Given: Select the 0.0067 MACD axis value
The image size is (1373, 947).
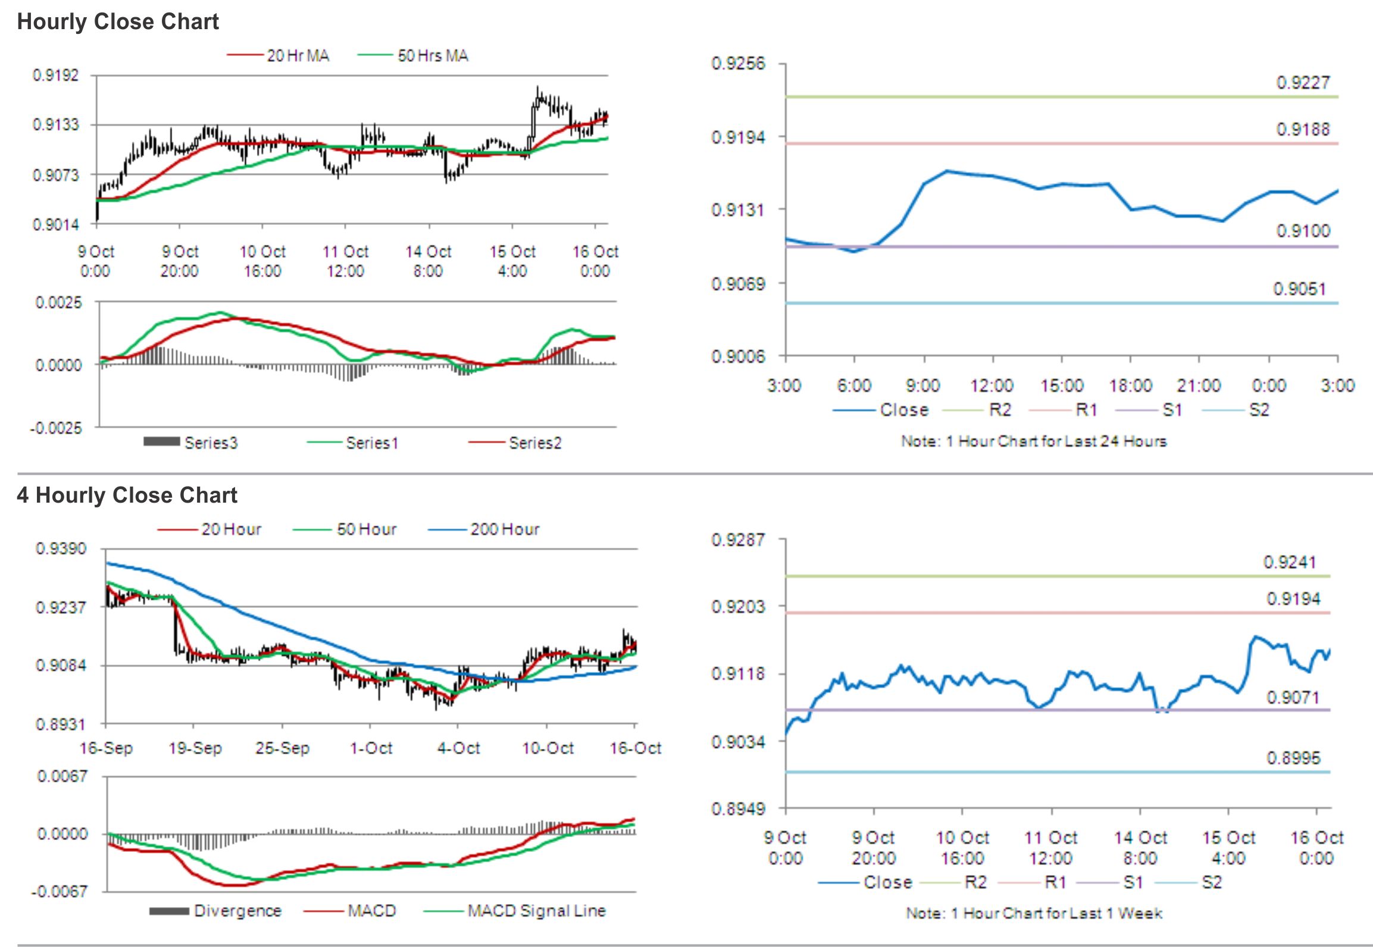Looking at the screenshot, I should tap(62, 776).
